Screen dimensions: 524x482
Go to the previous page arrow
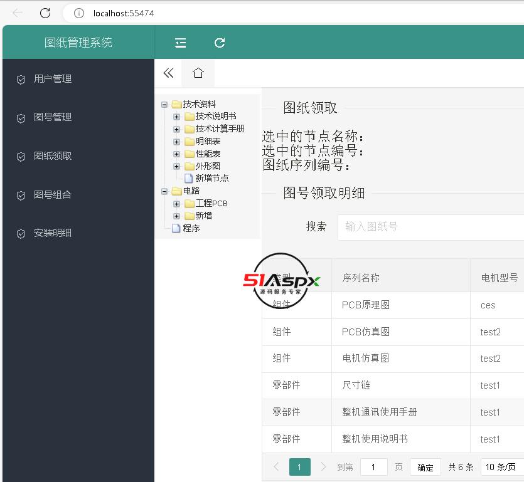[x=276, y=467]
